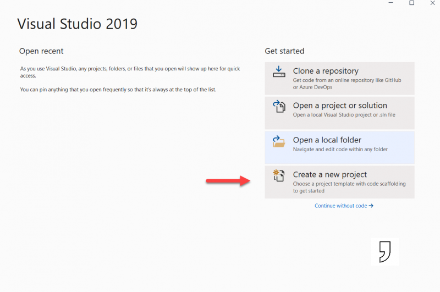Image resolution: width=440 pixels, height=292 pixels.
Task: Click "You can pin anything" hint text
Action: click(x=118, y=90)
